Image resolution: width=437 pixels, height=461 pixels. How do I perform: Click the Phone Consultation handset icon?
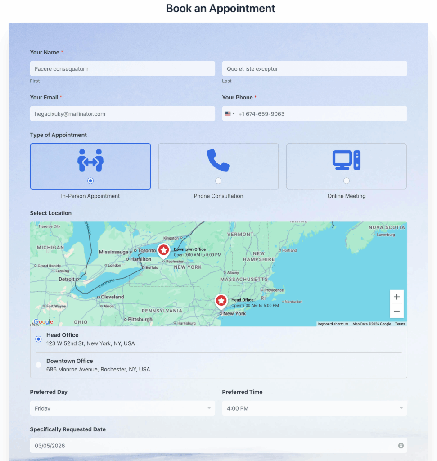(x=218, y=160)
